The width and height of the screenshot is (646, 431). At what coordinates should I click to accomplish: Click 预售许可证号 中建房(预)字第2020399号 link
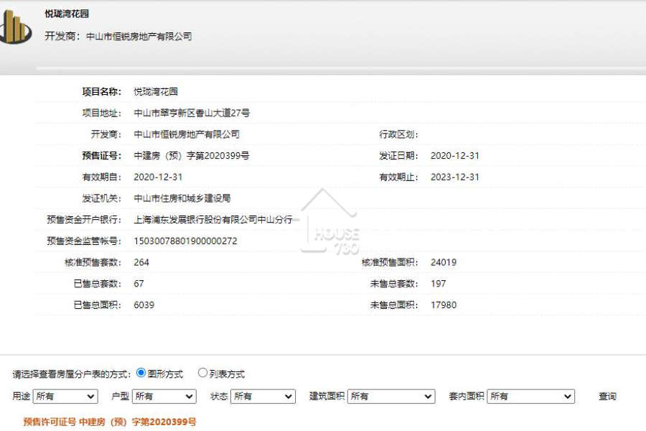[110, 422]
